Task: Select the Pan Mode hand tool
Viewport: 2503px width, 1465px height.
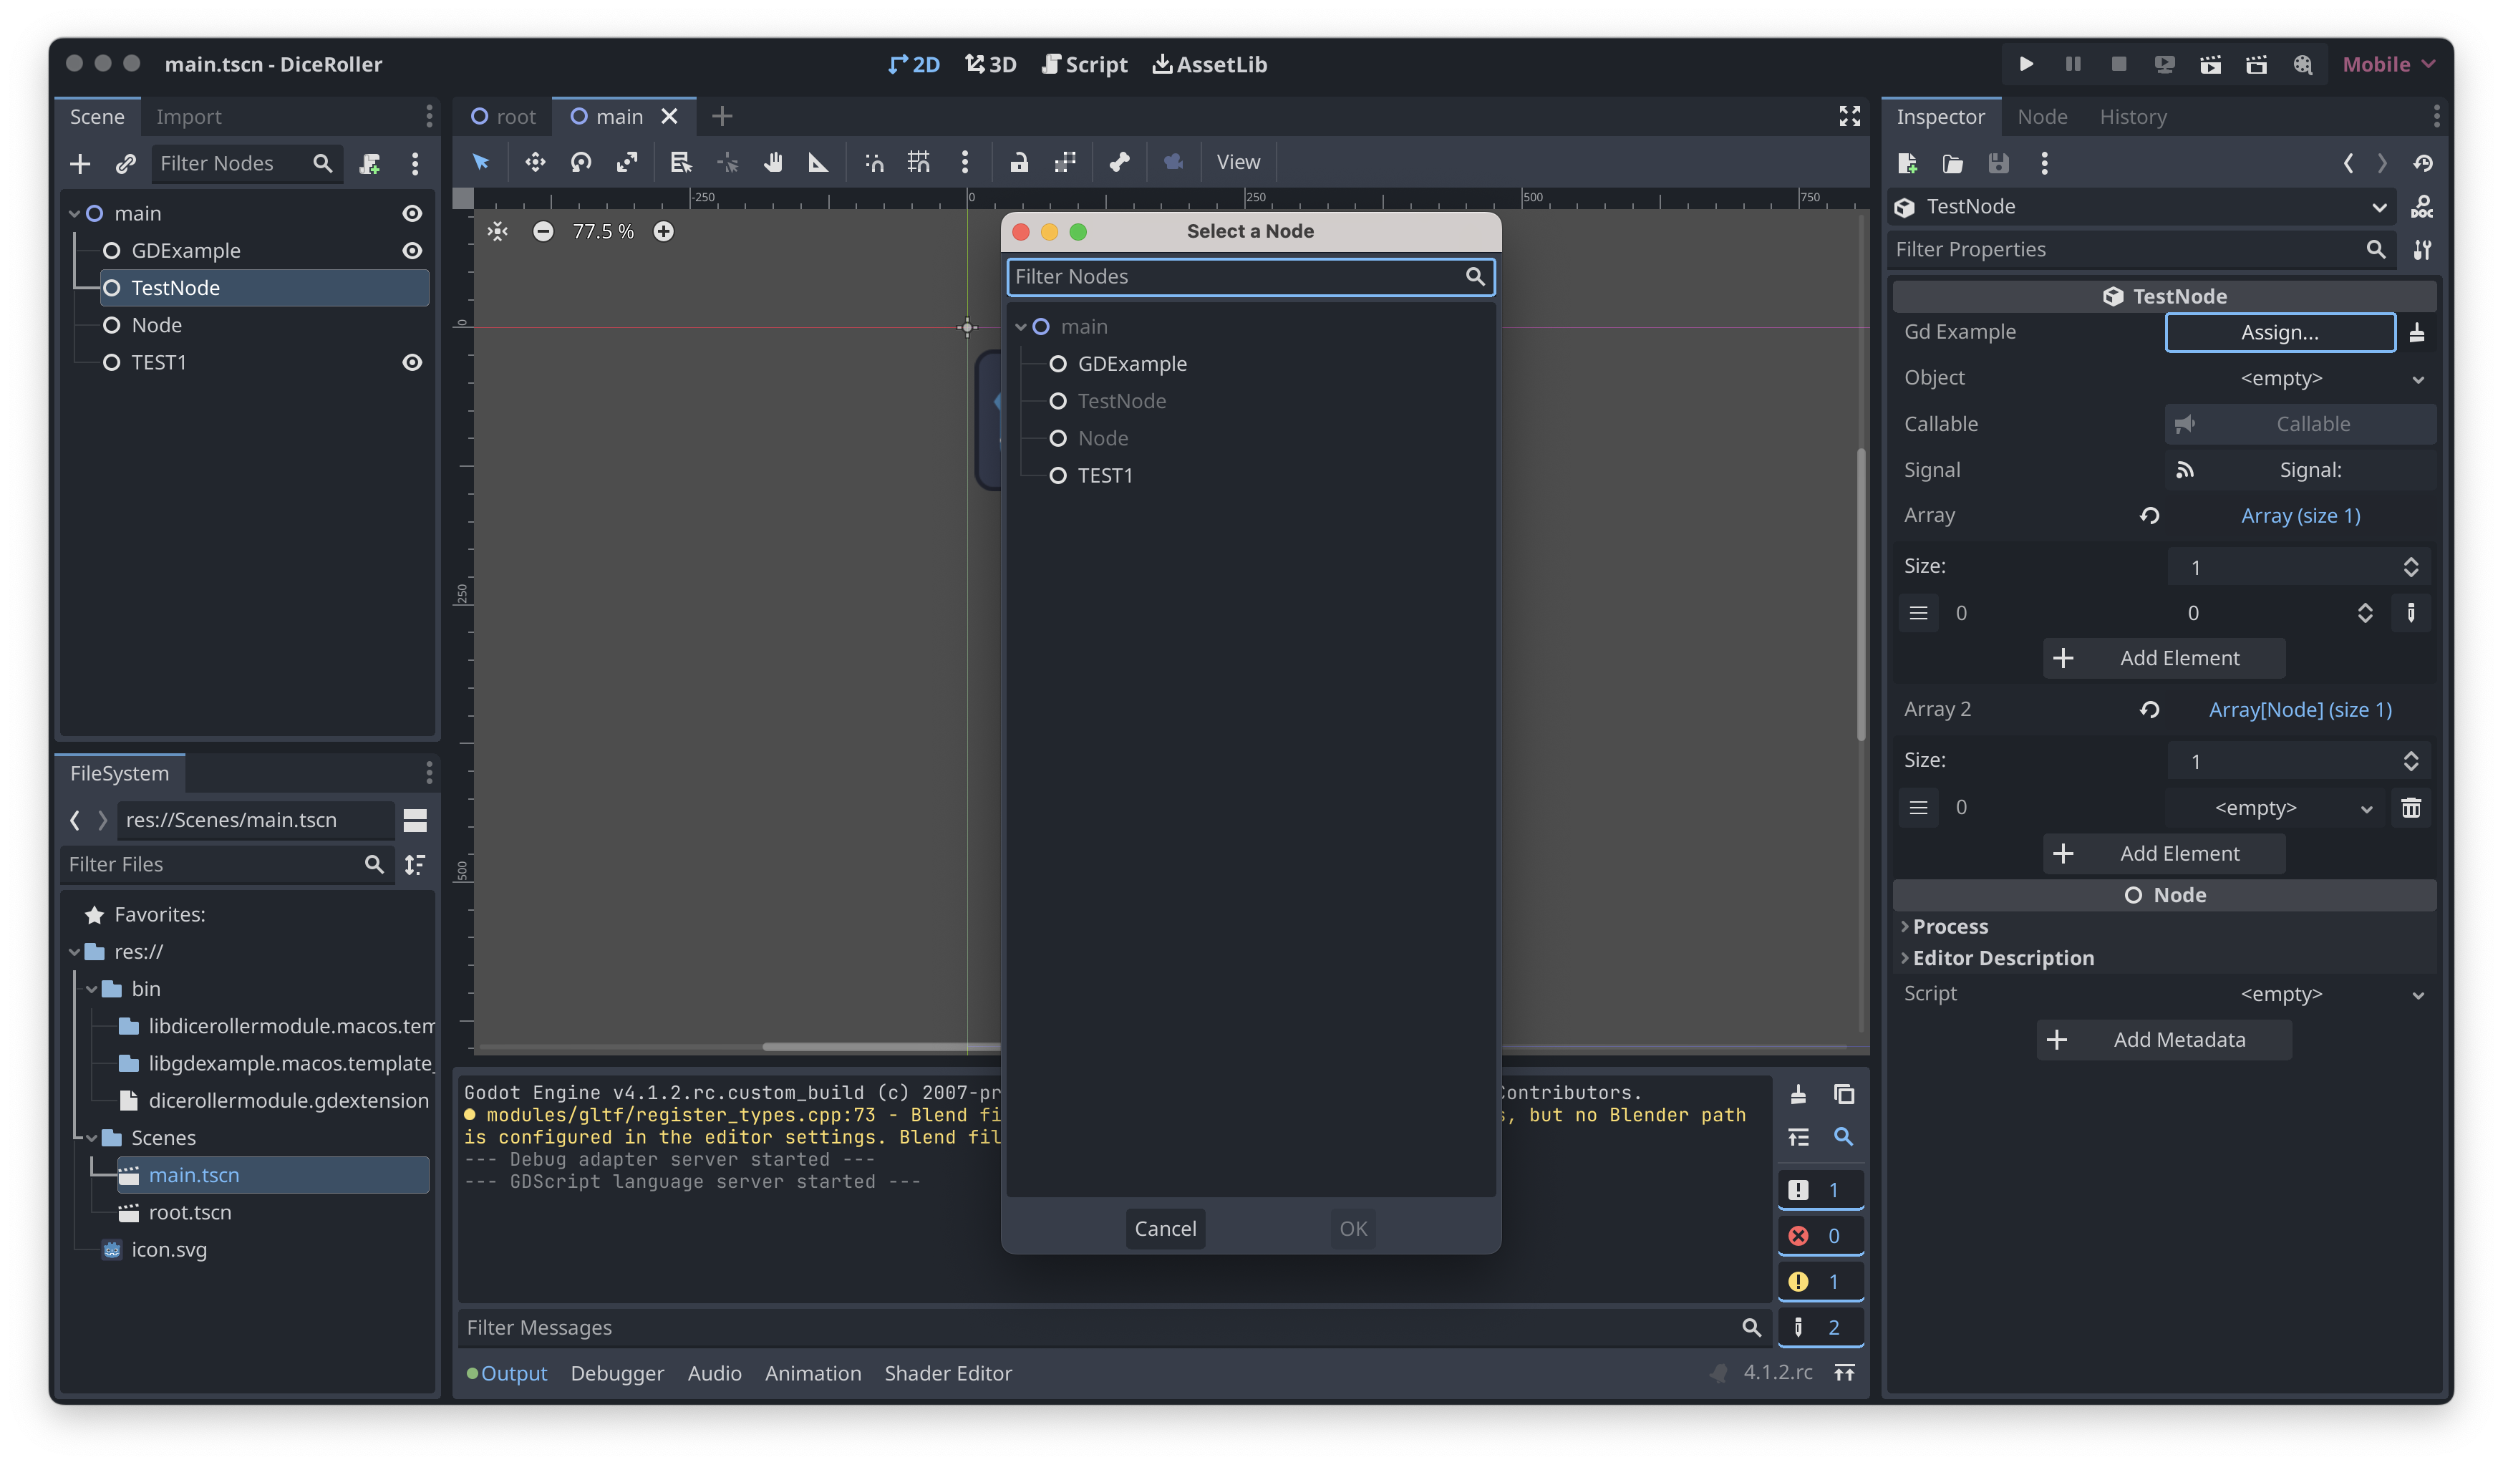Action: tap(773, 162)
